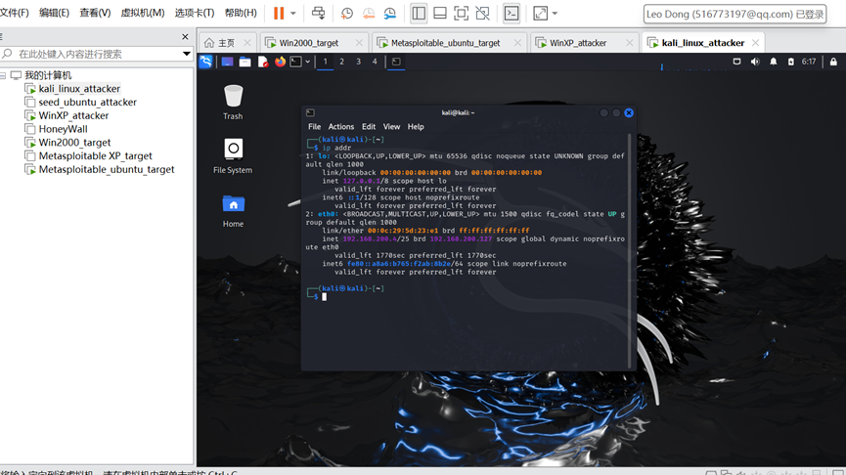Screen dimensions: 846x475
Task: Launch Firefox from the Kali panel
Action: [x=280, y=62]
